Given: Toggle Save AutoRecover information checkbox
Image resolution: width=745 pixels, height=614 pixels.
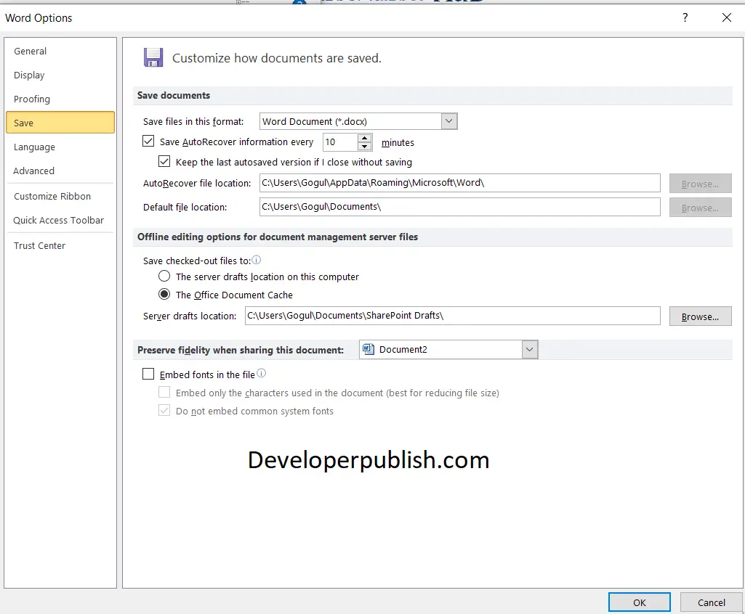Looking at the screenshot, I should point(148,141).
